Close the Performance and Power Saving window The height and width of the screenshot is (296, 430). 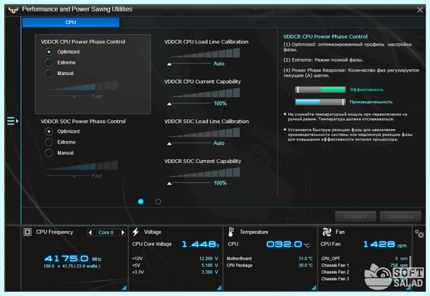420,10
